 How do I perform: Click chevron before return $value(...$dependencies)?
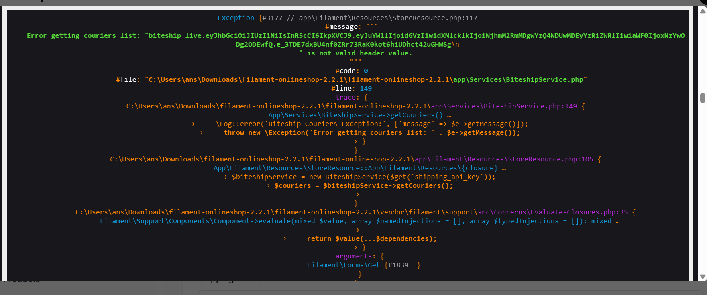pyautogui.click(x=285, y=239)
